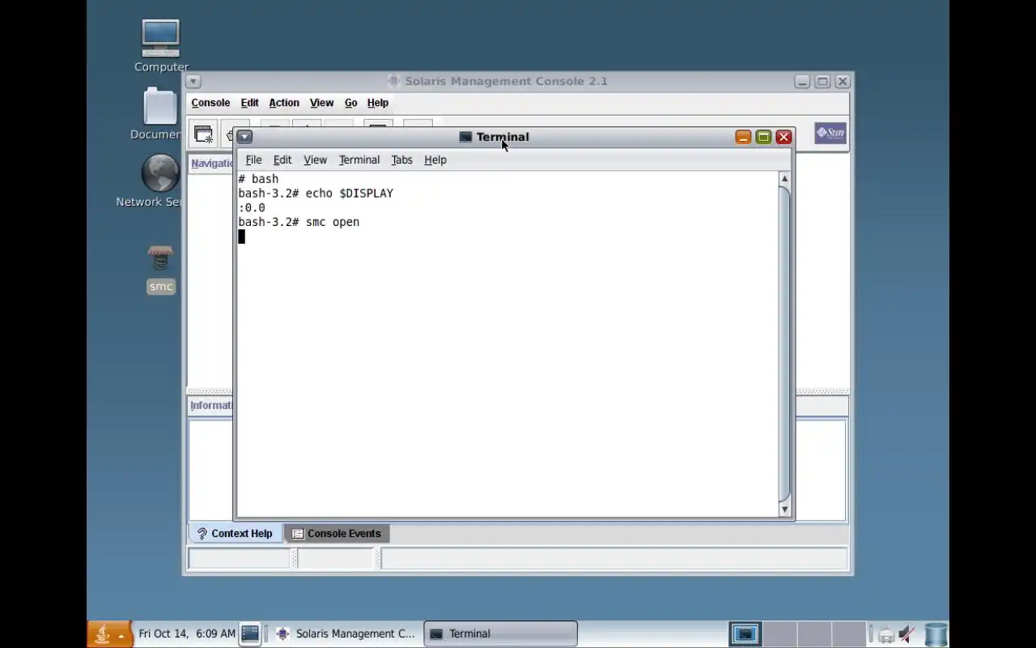Open the Computer desktop icon
The width and height of the screenshot is (1036, 648).
[160, 38]
